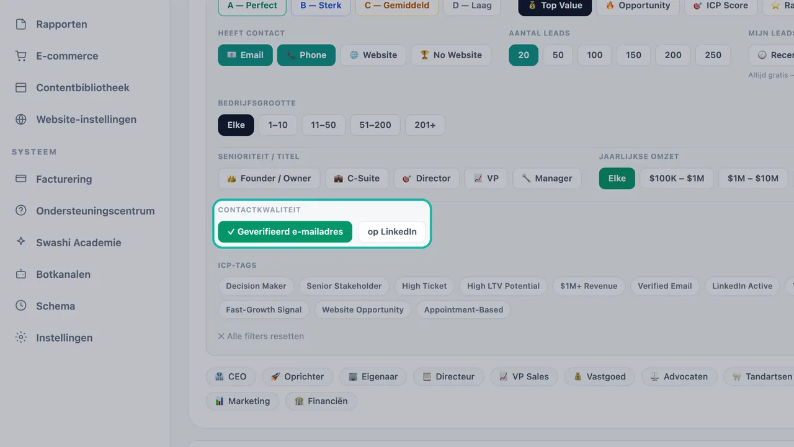Click the Contentbibliotheek icon
The width and height of the screenshot is (794, 447).
[21, 87]
